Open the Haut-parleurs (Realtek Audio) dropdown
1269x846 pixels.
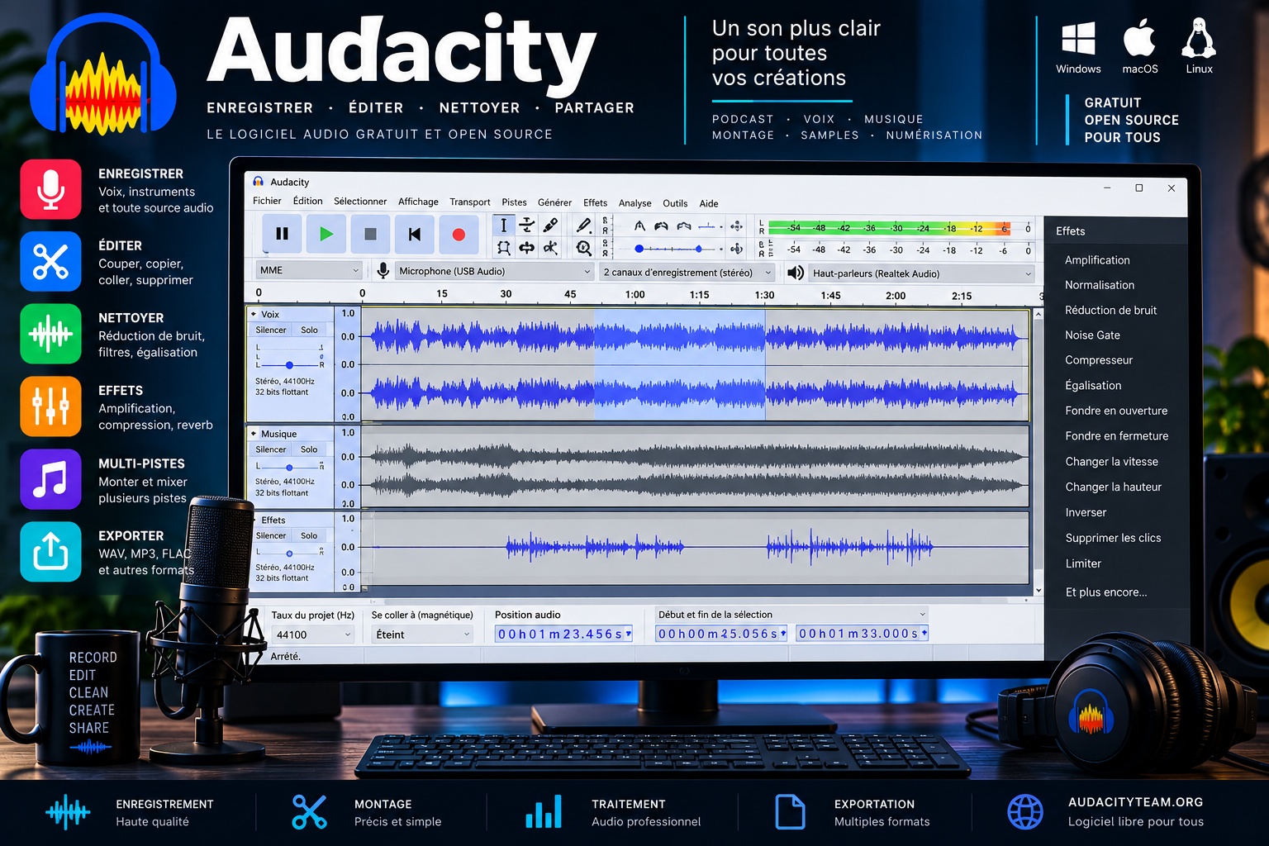pos(922,273)
